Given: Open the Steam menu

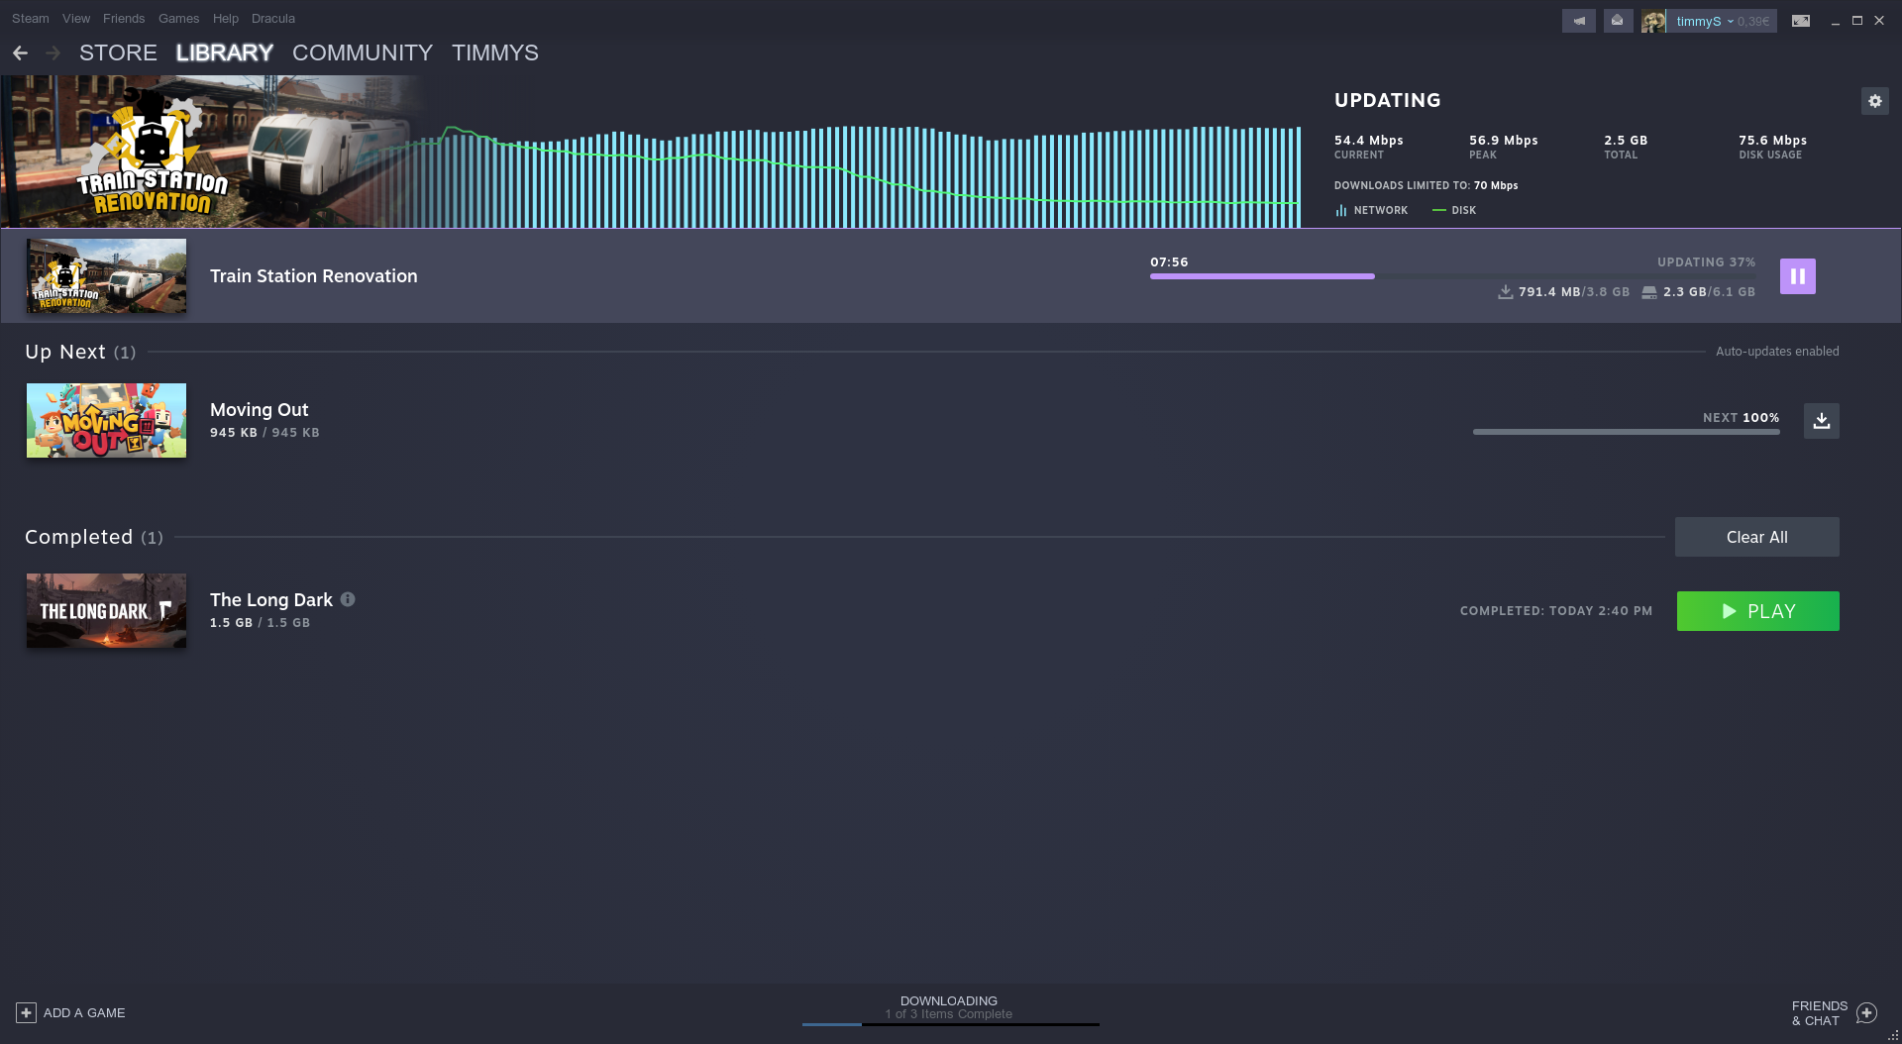Looking at the screenshot, I should pyautogui.click(x=31, y=18).
